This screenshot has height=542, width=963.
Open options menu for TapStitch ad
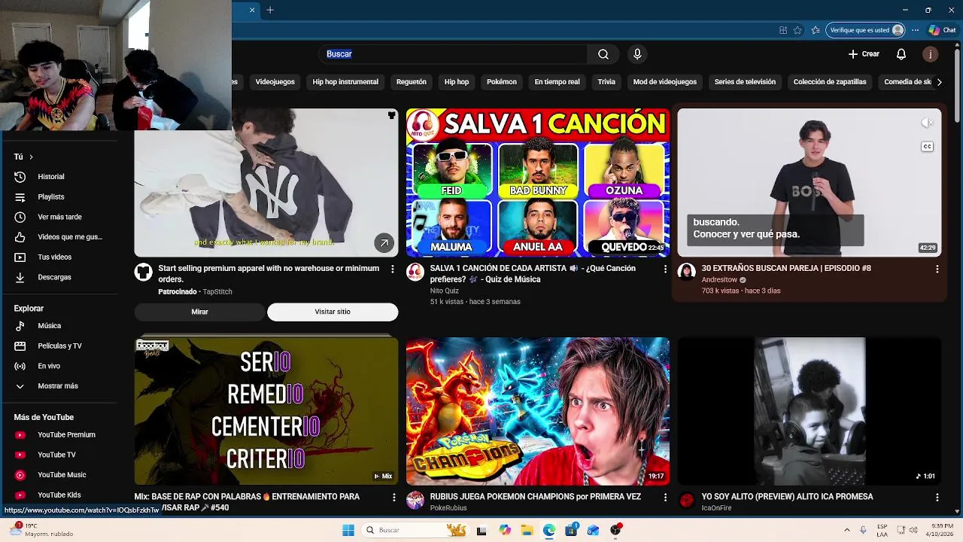coord(392,269)
